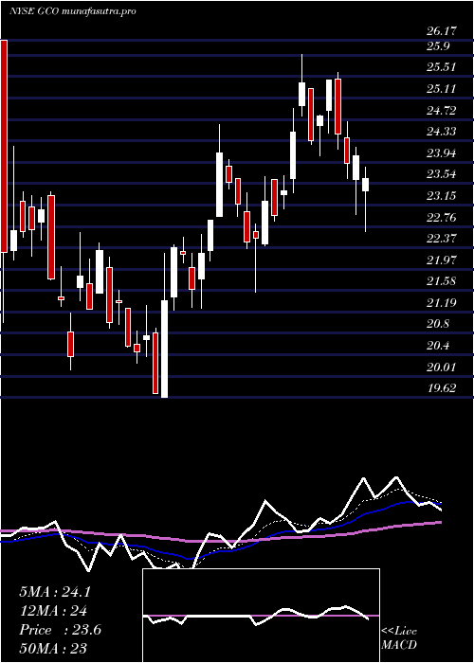Select the 23.94 price axis label
This screenshot has width=474, height=663.
[442, 153]
